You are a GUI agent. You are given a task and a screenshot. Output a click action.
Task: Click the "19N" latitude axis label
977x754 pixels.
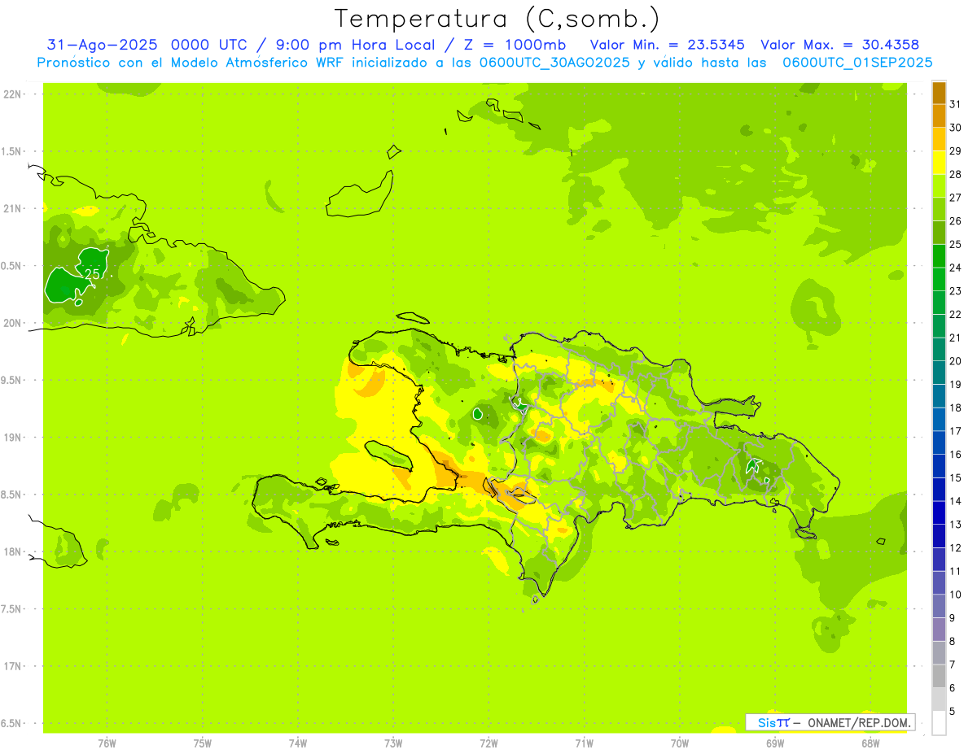pyautogui.click(x=12, y=438)
